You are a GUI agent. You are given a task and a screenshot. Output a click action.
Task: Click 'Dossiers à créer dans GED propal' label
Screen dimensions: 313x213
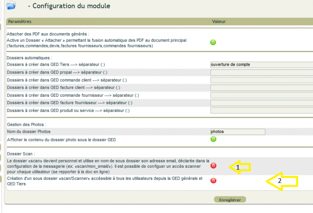coord(57,72)
